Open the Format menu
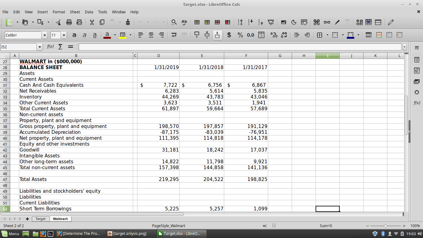The image size is (423, 238). [x=59, y=12]
